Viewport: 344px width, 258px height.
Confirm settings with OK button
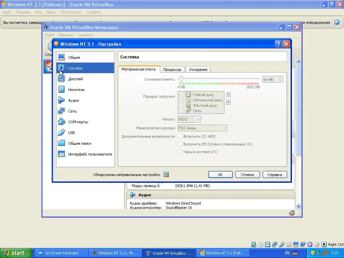[220, 175]
